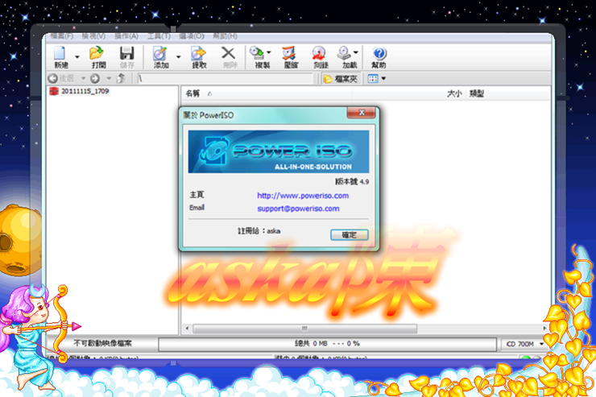This screenshot has width=596, height=397.
Task: Click the 確定 button in About dialog
Action: pyautogui.click(x=350, y=235)
